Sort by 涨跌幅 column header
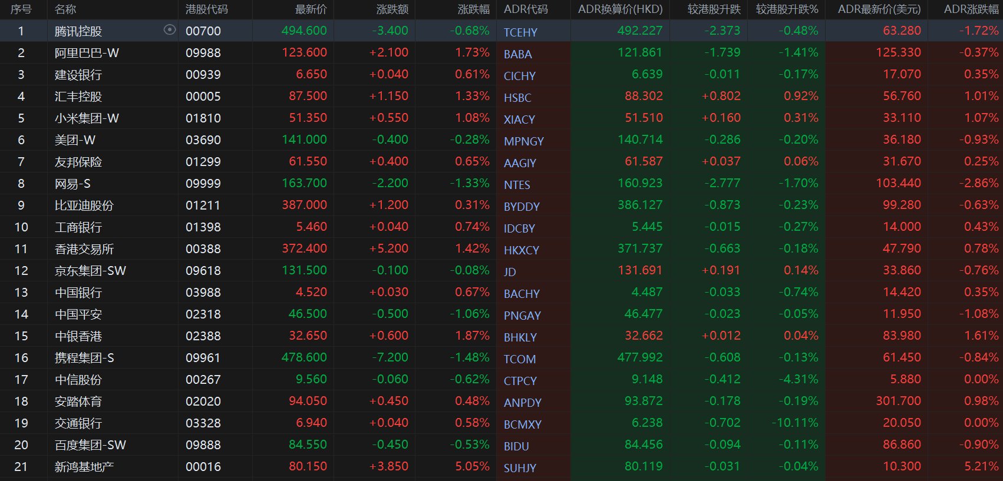The width and height of the screenshot is (1003, 481). pos(473,9)
